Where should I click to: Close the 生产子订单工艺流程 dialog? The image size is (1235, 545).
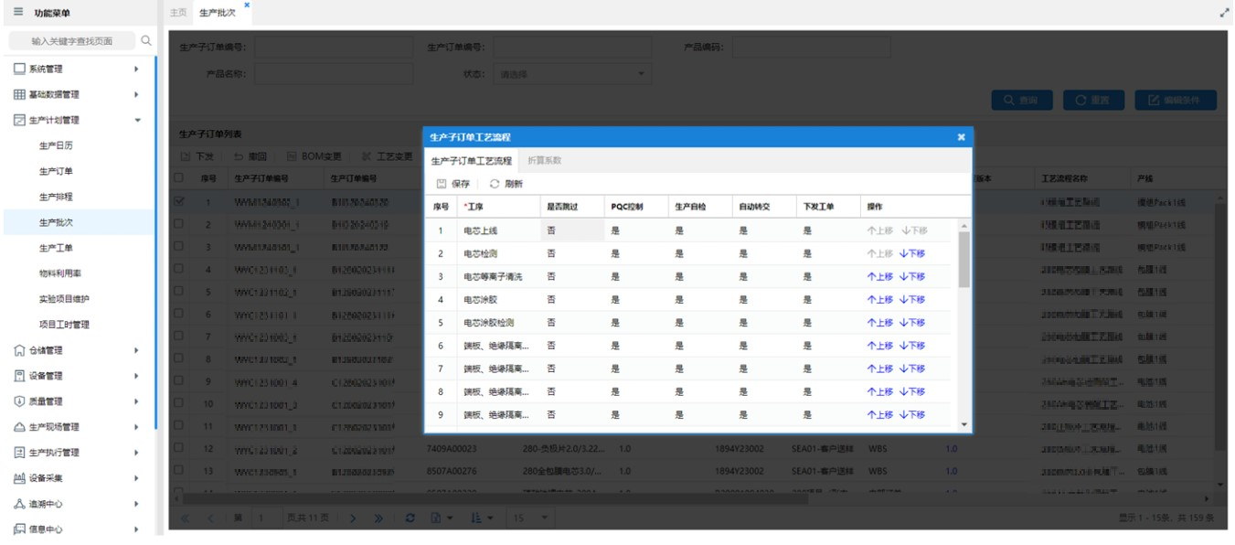[x=961, y=137]
